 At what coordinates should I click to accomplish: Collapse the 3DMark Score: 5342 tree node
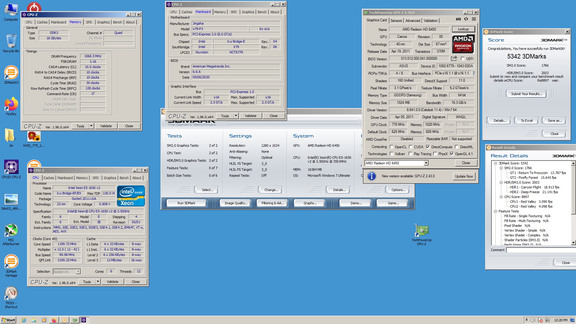[495, 163]
